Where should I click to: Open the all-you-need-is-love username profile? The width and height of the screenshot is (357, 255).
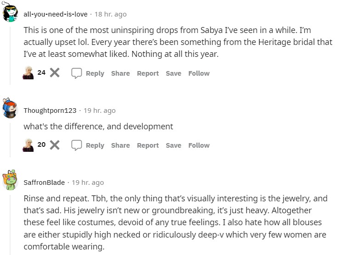pos(56,14)
